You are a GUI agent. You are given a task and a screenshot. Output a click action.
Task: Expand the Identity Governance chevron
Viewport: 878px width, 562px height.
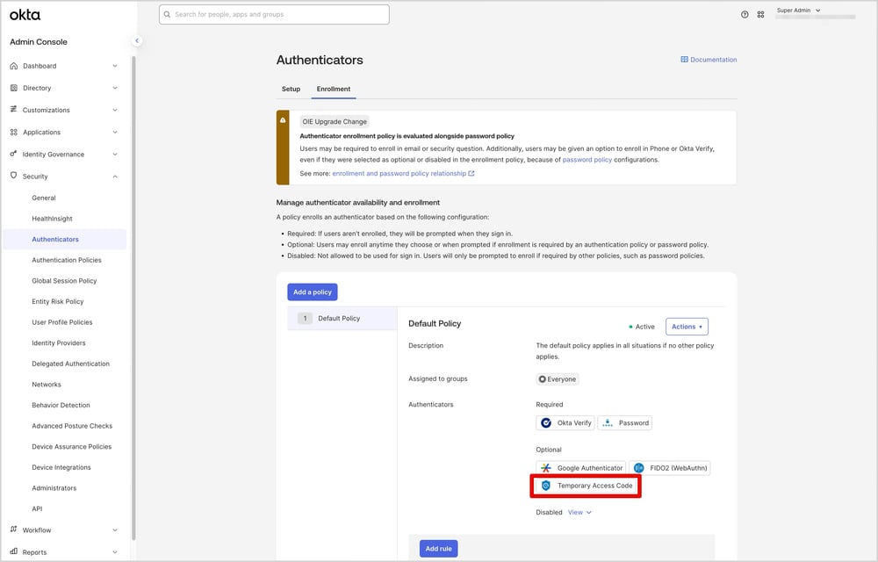(x=115, y=154)
